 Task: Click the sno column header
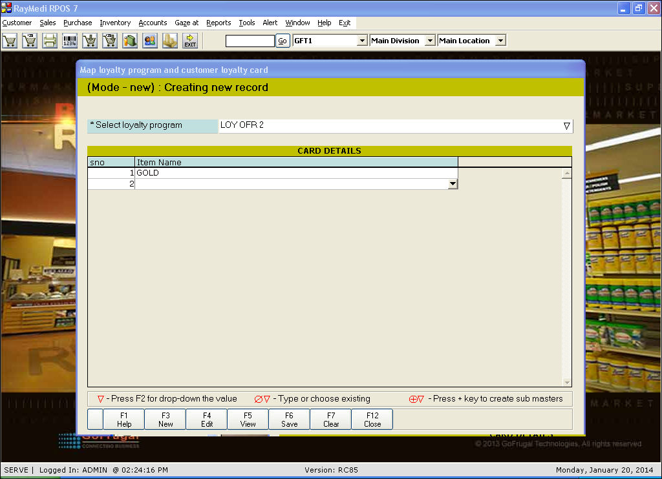(111, 162)
